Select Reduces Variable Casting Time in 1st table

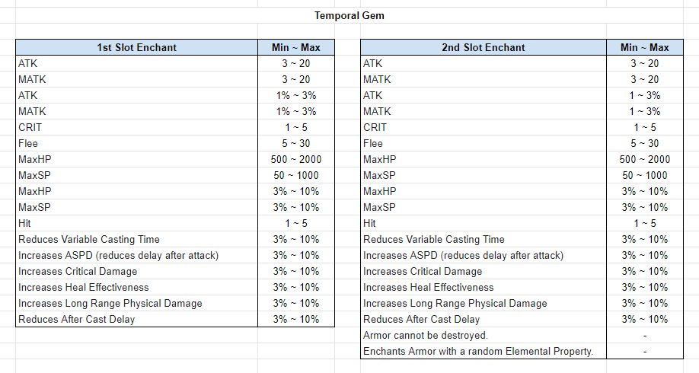pos(137,239)
